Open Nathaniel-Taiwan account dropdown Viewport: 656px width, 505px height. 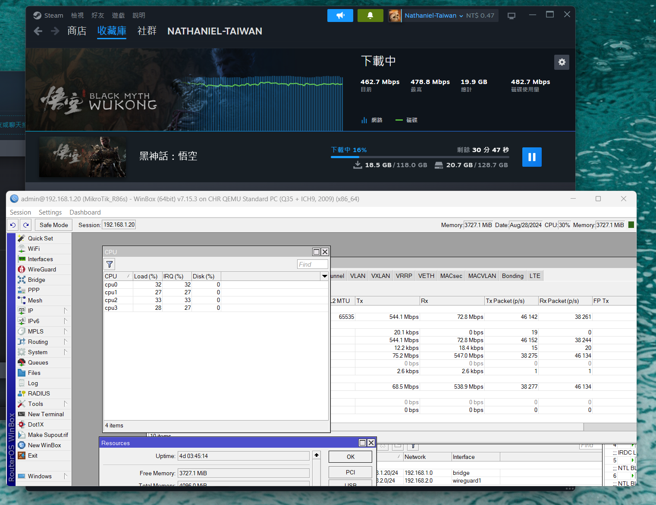(x=434, y=16)
